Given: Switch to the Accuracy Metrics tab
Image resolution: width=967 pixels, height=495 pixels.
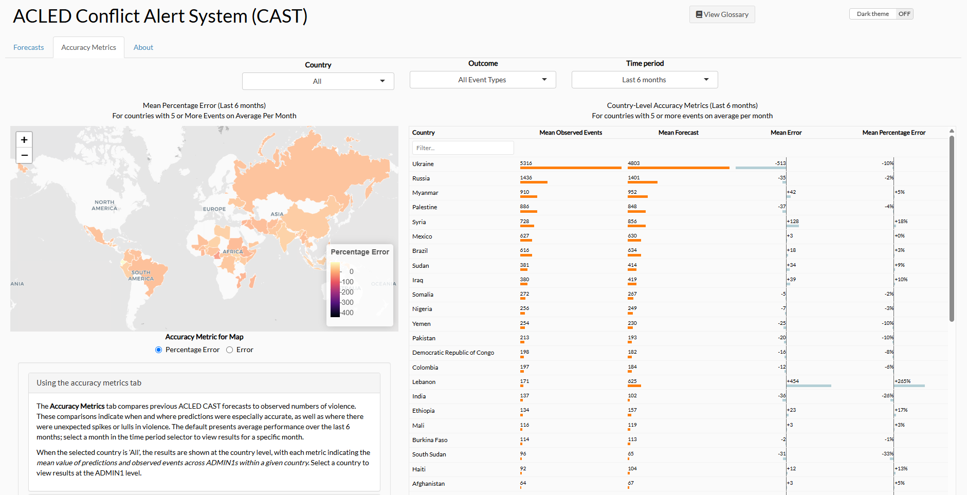Looking at the screenshot, I should (89, 47).
